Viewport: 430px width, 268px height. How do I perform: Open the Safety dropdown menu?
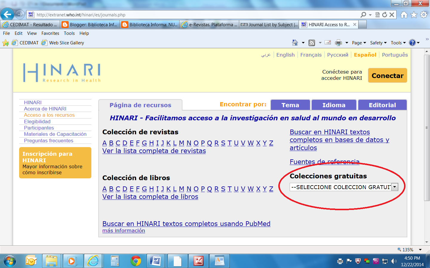click(x=378, y=43)
